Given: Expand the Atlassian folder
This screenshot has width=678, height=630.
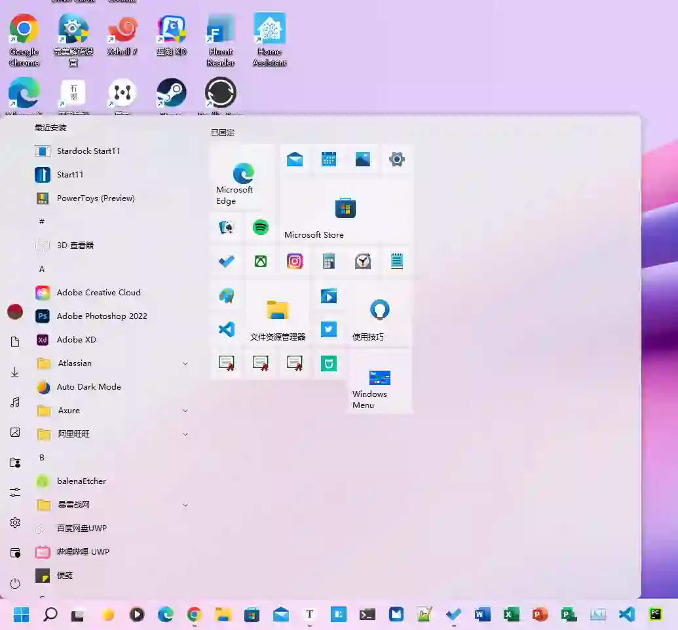Looking at the screenshot, I should (x=185, y=363).
